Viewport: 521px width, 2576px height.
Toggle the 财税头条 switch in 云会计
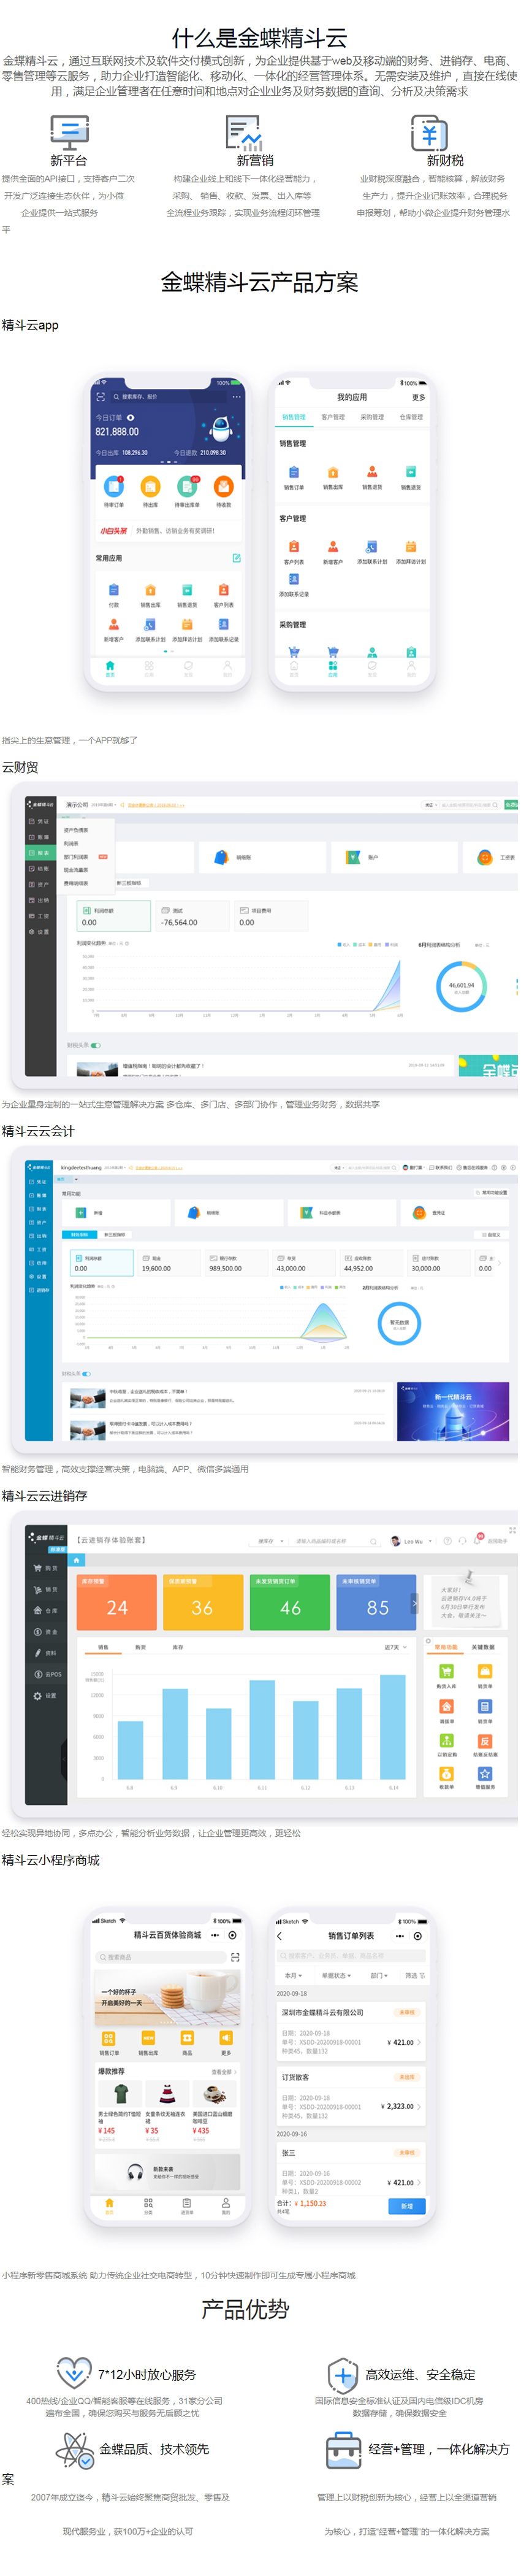pos(87,1373)
